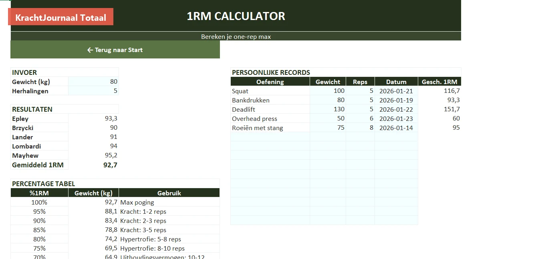
Task: Click the weight value 74,2
Action: click(x=93, y=239)
